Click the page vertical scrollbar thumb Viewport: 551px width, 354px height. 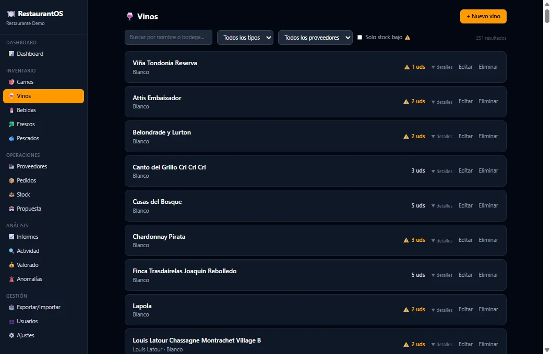(x=547, y=16)
